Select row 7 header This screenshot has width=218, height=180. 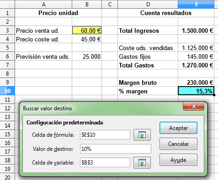tap(7, 65)
